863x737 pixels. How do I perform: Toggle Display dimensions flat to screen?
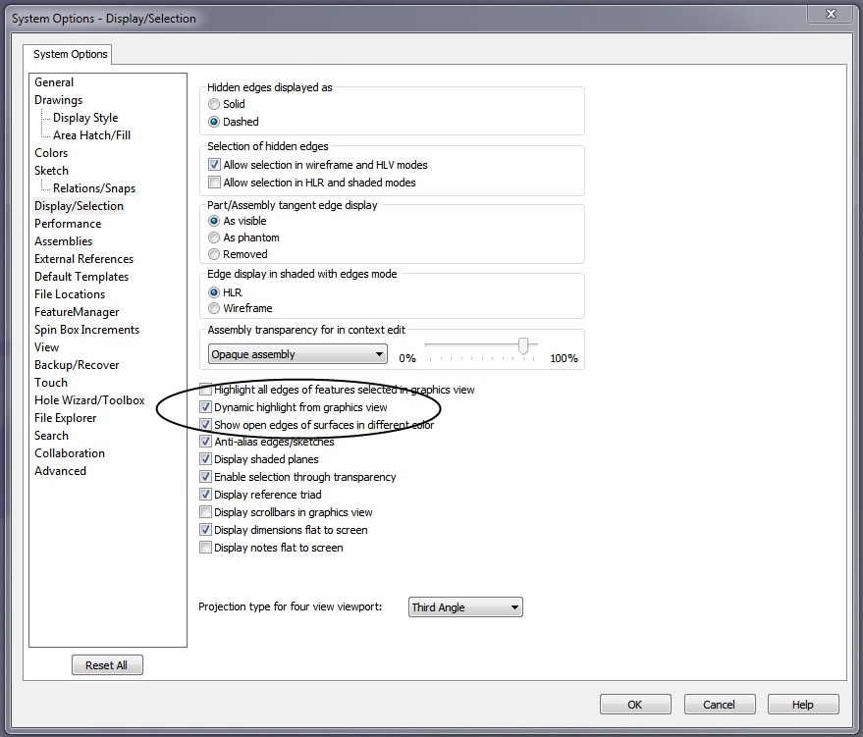tap(205, 530)
